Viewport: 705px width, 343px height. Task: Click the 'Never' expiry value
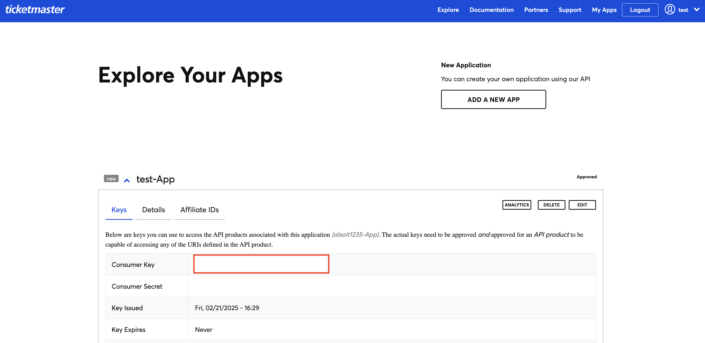(x=203, y=330)
